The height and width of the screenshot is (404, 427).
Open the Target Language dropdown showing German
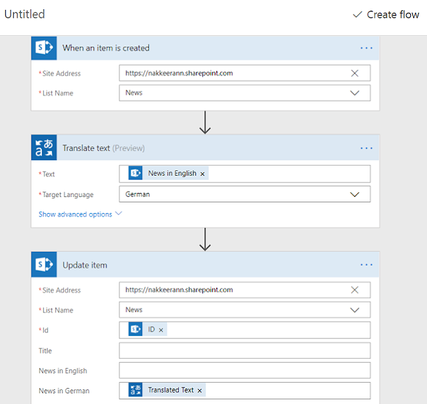355,194
